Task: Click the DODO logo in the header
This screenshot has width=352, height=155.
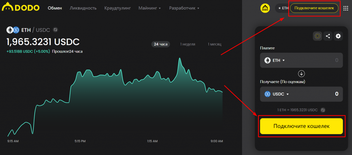Action: click(x=21, y=7)
